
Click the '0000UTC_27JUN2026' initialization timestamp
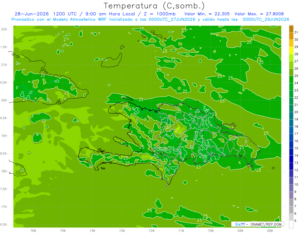(172, 19)
